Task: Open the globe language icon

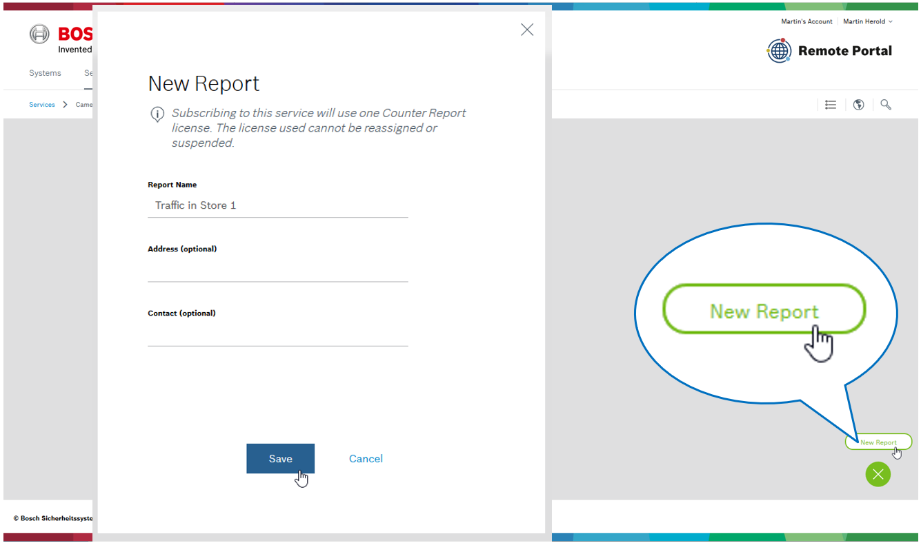Action: [858, 105]
